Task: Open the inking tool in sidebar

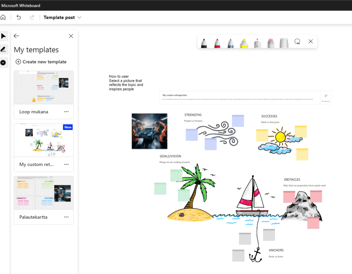Action: point(3,50)
